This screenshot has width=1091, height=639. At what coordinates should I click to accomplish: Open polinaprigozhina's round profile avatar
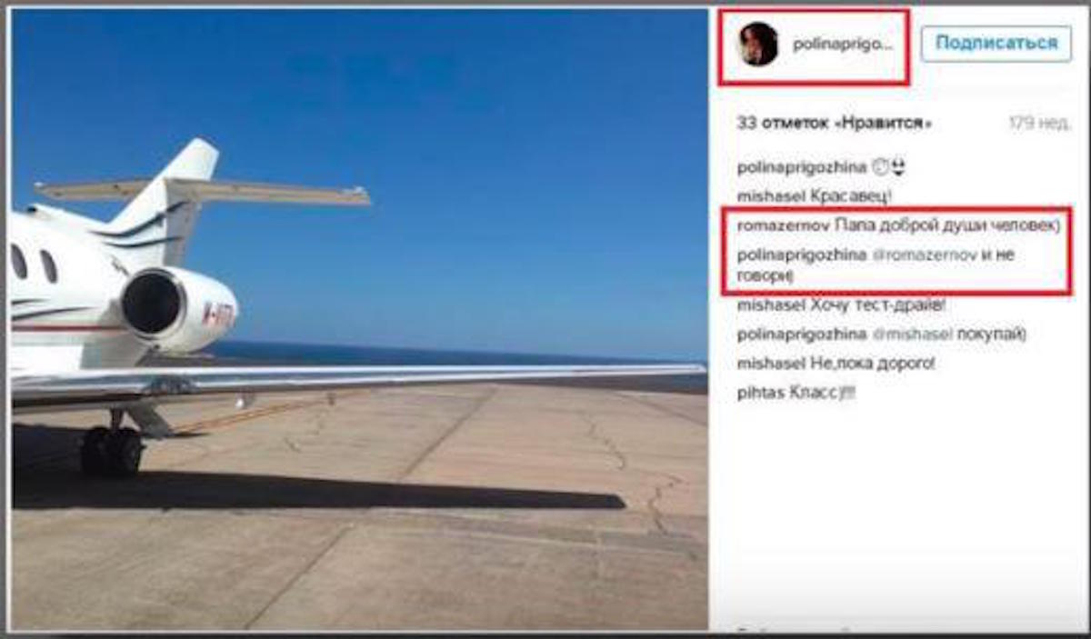[x=759, y=45]
